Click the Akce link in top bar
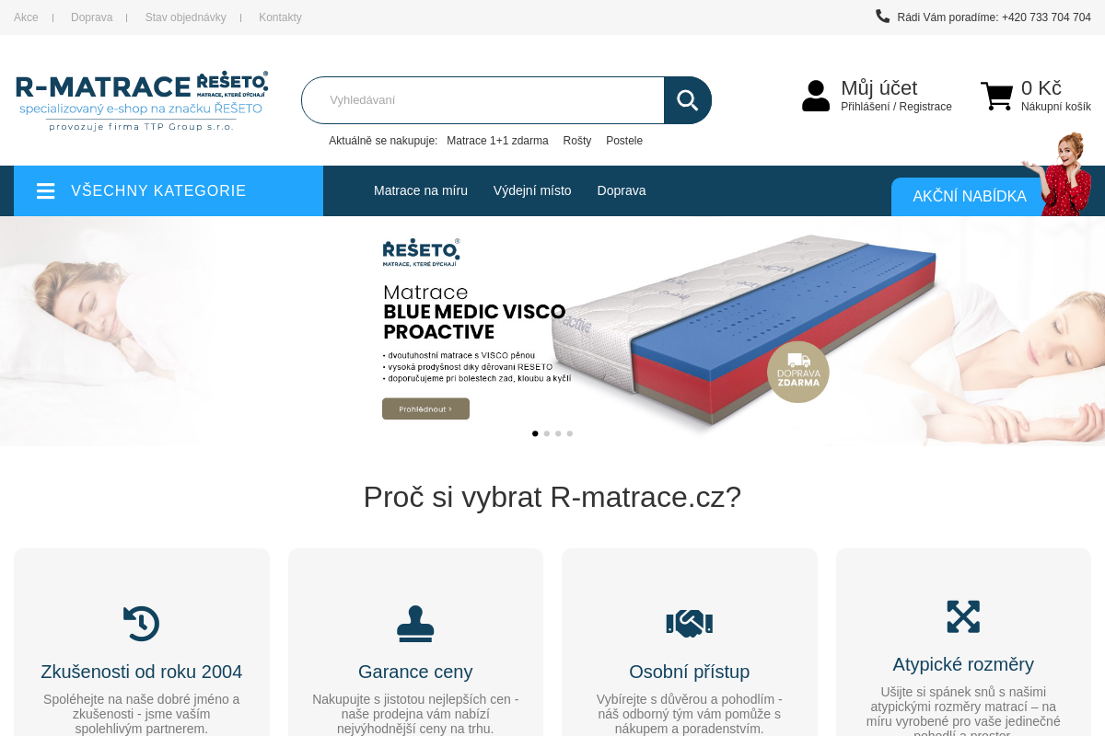Screen dimensions: 1105x736 26,17
